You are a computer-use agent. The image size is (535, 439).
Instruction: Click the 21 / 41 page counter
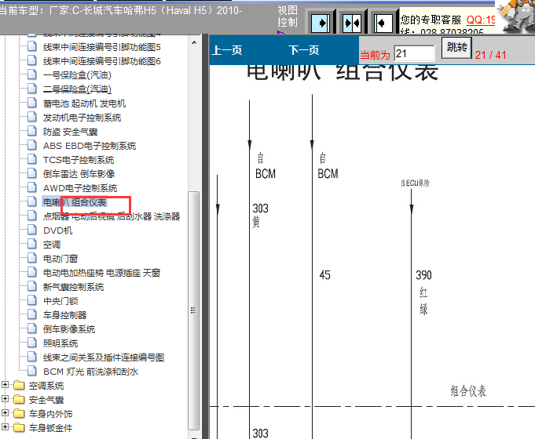tap(491, 55)
